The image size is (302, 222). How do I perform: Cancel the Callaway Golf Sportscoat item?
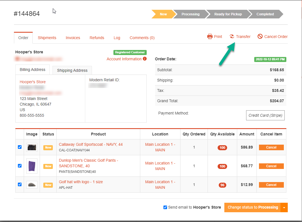(x=271, y=147)
